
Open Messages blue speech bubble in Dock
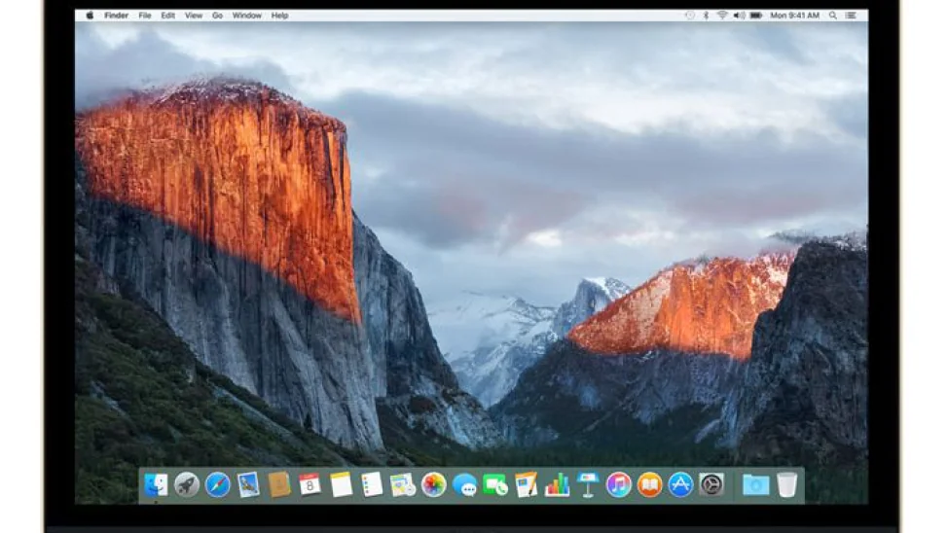click(464, 484)
